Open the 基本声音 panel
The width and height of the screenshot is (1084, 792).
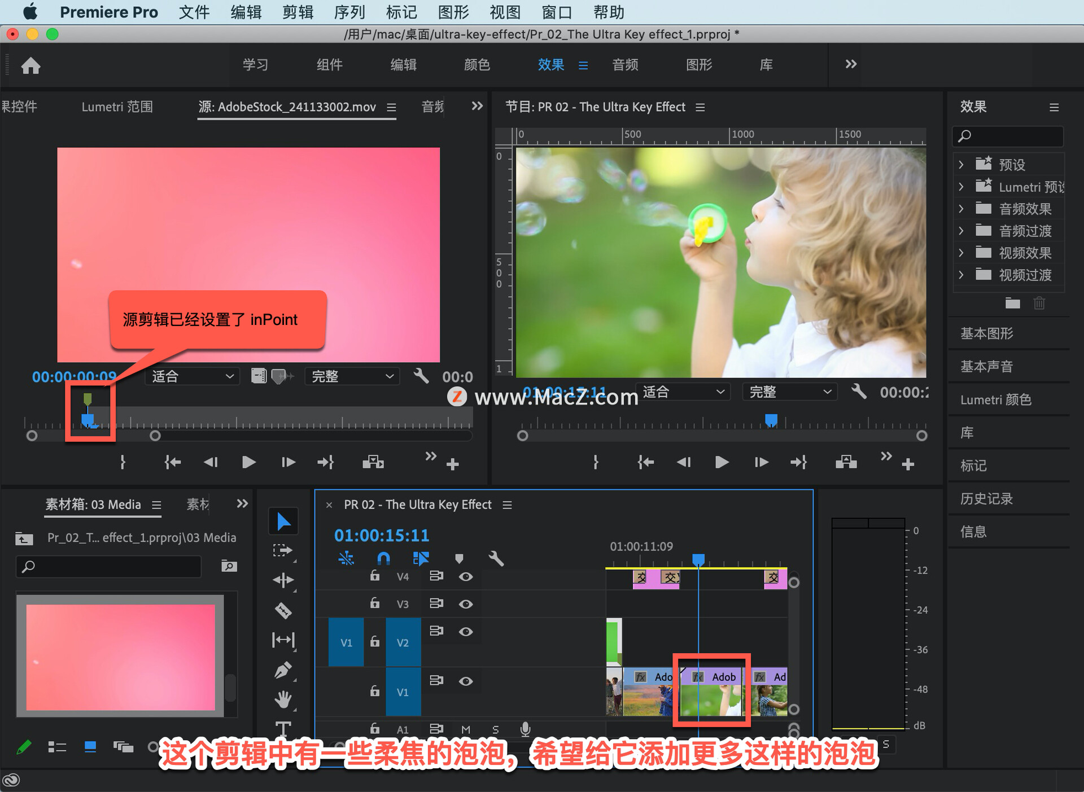pos(987,367)
